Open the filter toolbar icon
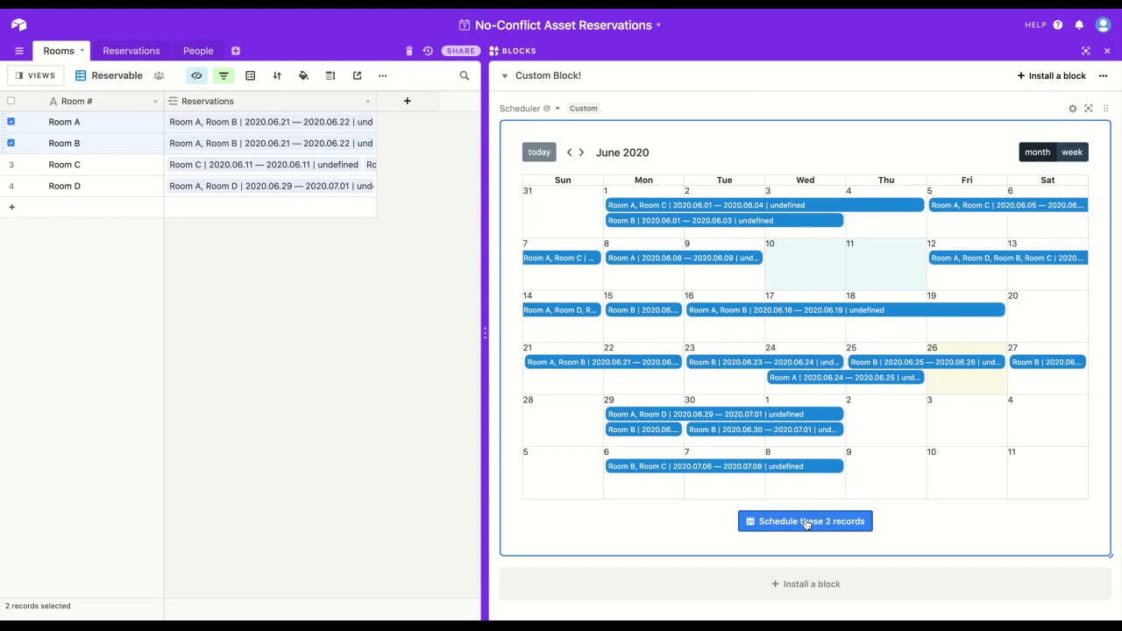The image size is (1122, 631). [x=224, y=76]
